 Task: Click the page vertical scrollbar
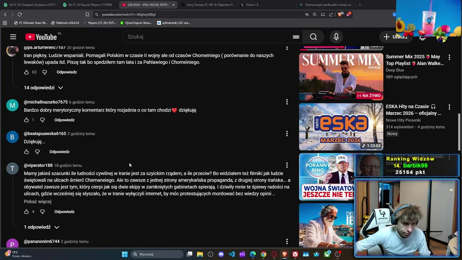pos(459,132)
